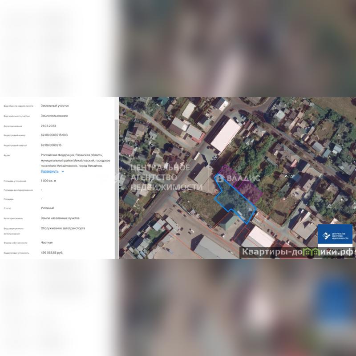Click the "Земельный участок" object type value
This screenshot has width=356, height=356.
click(55, 106)
